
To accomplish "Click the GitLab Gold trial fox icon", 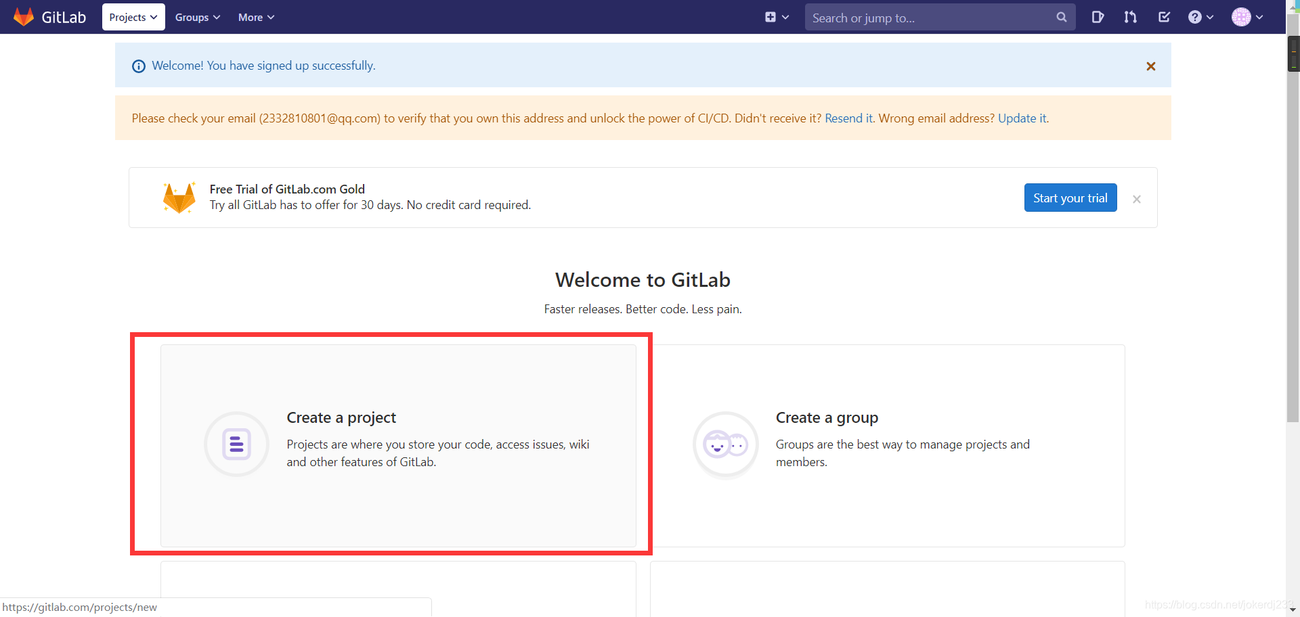I will tap(179, 198).
